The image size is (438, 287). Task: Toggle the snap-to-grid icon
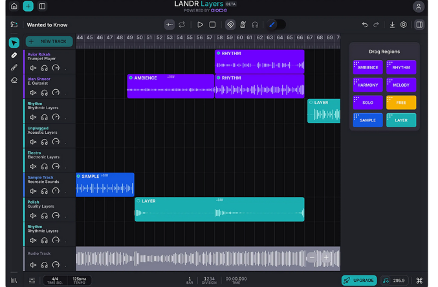(170, 25)
